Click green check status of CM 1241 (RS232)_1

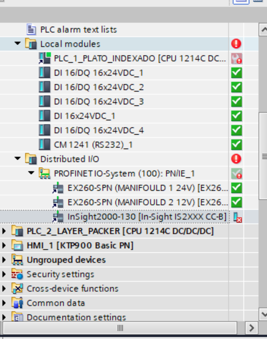236,145
